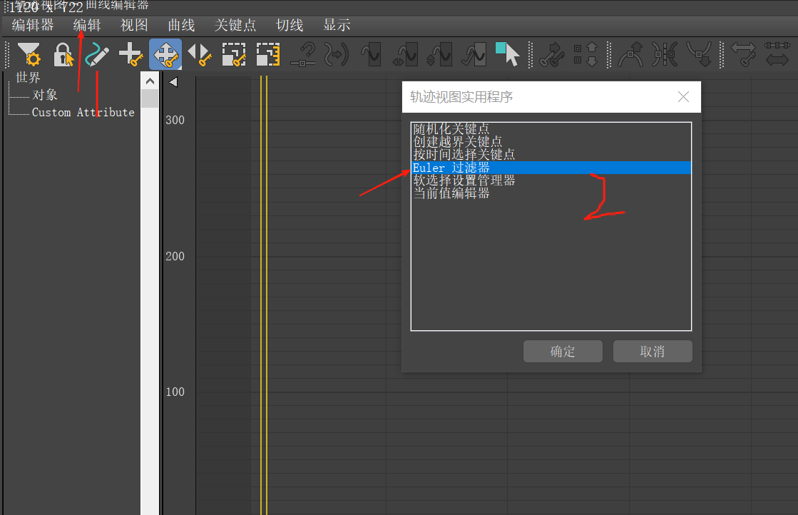Click the 100 value axis label
Image resolution: width=798 pixels, height=515 pixels.
[x=175, y=392]
